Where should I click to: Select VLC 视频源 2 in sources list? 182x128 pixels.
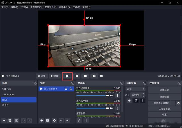click(56, 89)
